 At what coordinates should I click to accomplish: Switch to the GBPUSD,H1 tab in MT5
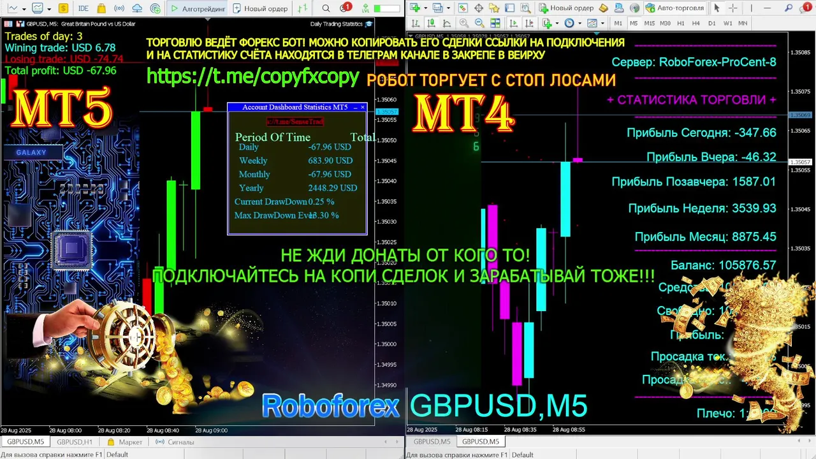tap(74, 442)
